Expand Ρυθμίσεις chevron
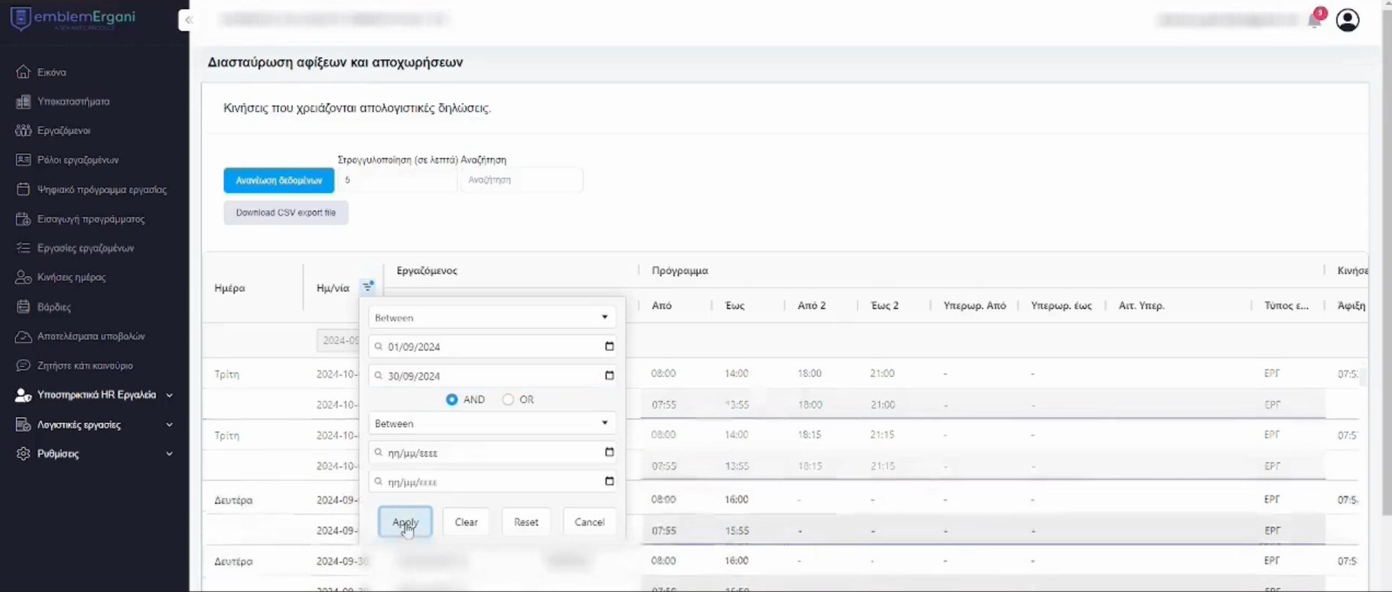Screen dimensions: 1392x592 click(169, 454)
